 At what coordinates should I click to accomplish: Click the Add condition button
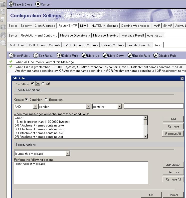point(173,119)
